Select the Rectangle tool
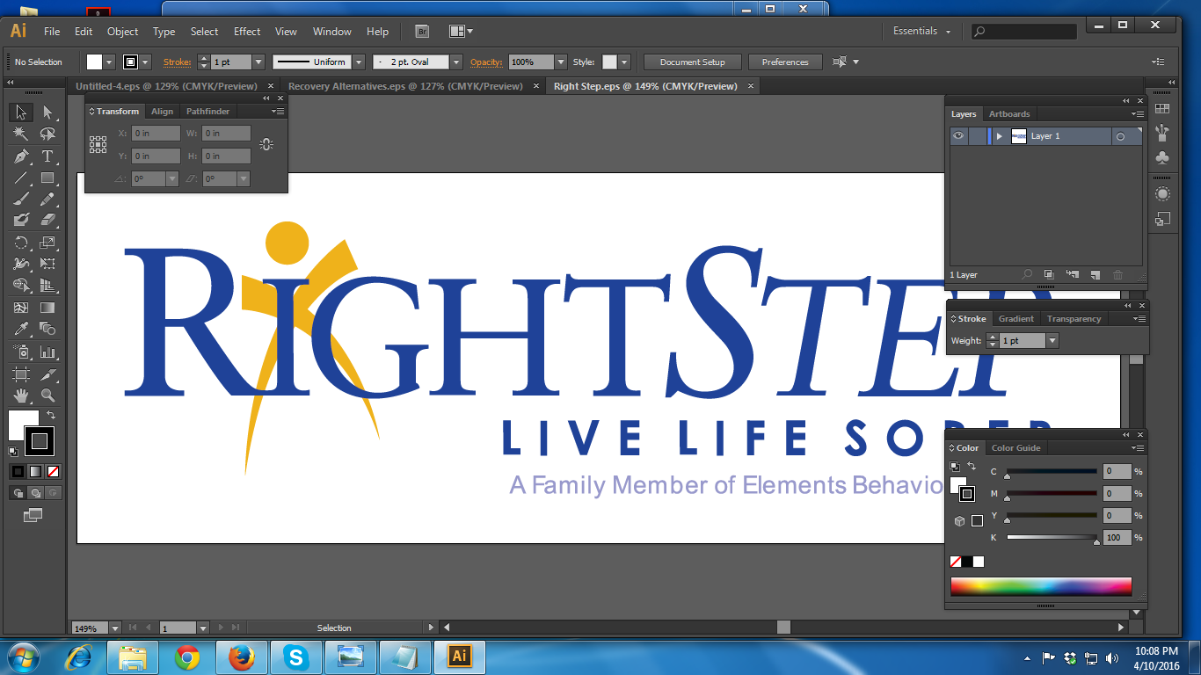1201x675 pixels. pyautogui.click(x=47, y=178)
